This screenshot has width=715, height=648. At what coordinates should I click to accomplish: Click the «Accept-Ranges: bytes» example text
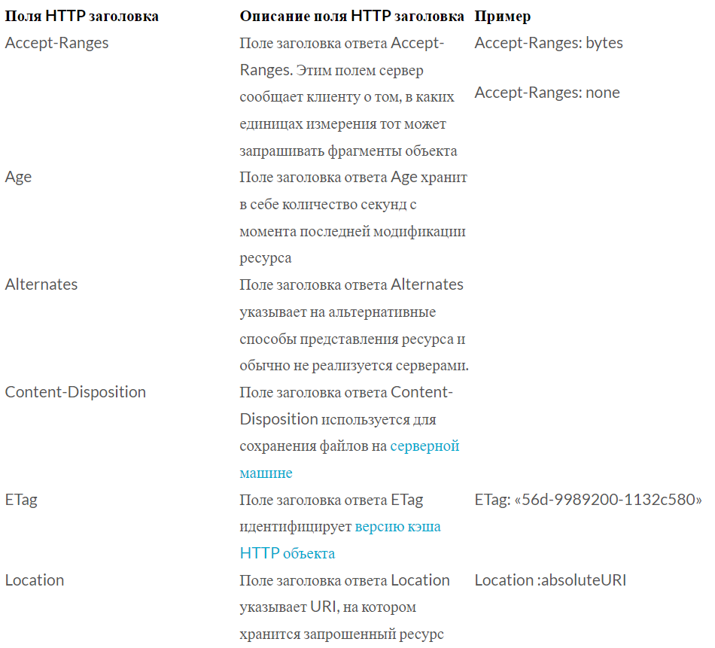[x=549, y=43]
